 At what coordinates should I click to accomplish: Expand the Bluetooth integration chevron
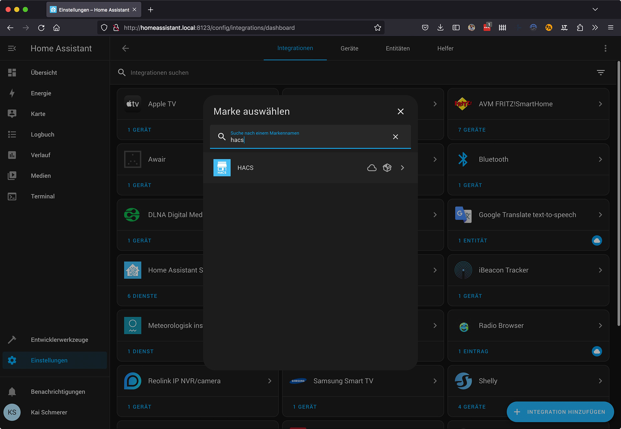[600, 159]
